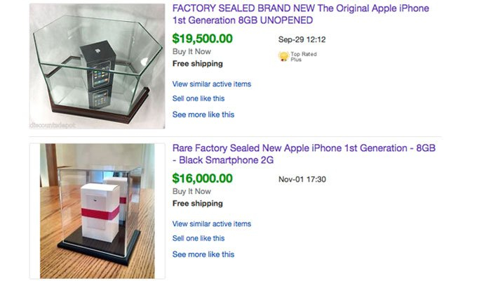
Task: Click 'Sell one like this' under $16,000 listing
Action: (x=199, y=238)
